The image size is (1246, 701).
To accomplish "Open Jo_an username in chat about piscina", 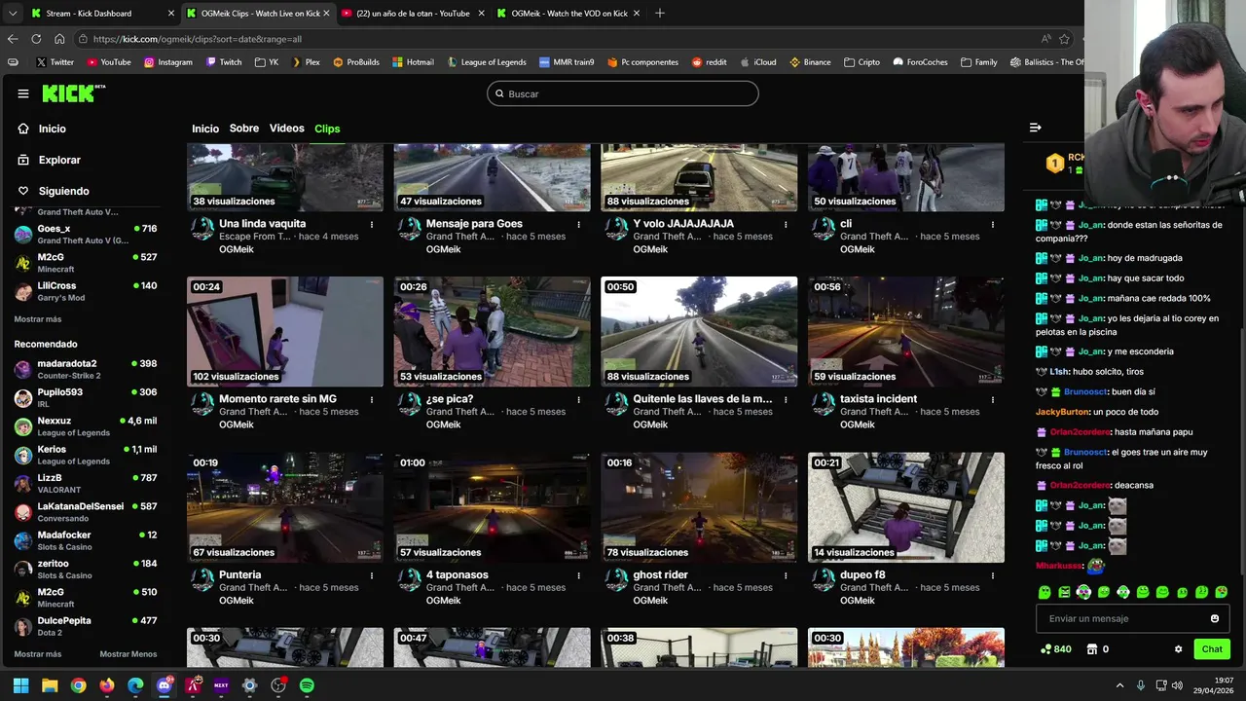I will coord(1090,318).
